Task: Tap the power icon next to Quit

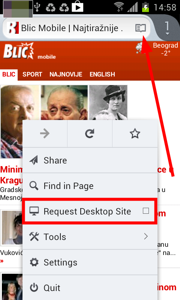Action: tap(34, 288)
